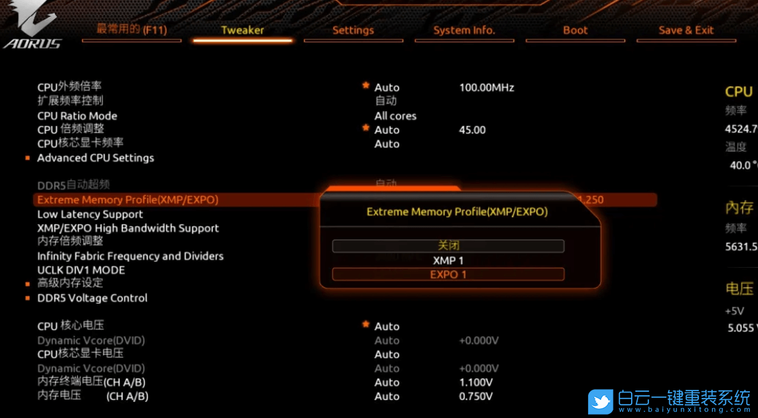The image size is (758, 418).
Task: Select UCLK DIV1 MODE option
Action: (81, 270)
